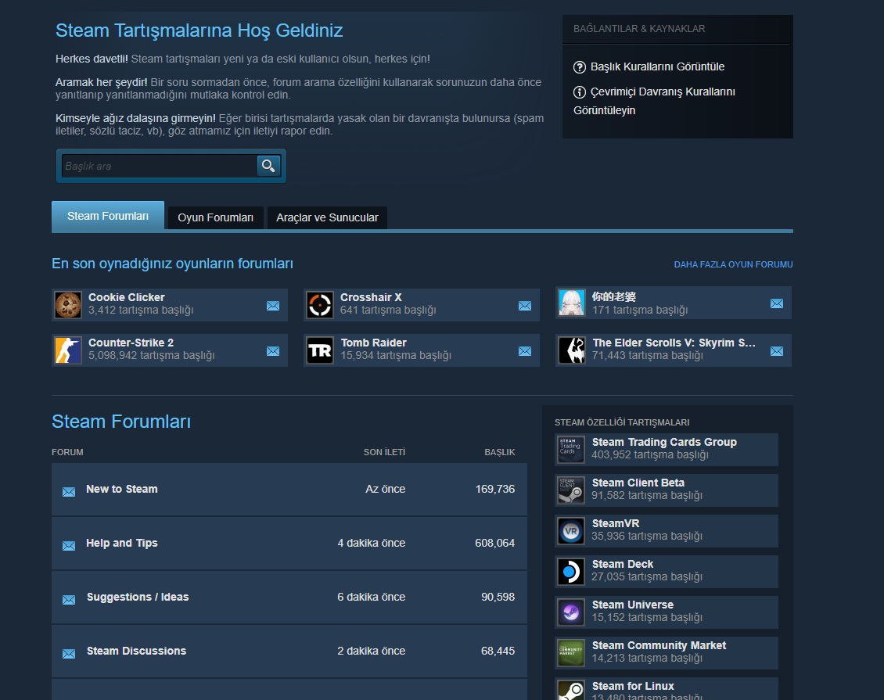Screen dimensions: 884x700
Task: Click the Steam Universe icon
Action: [570, 612]
